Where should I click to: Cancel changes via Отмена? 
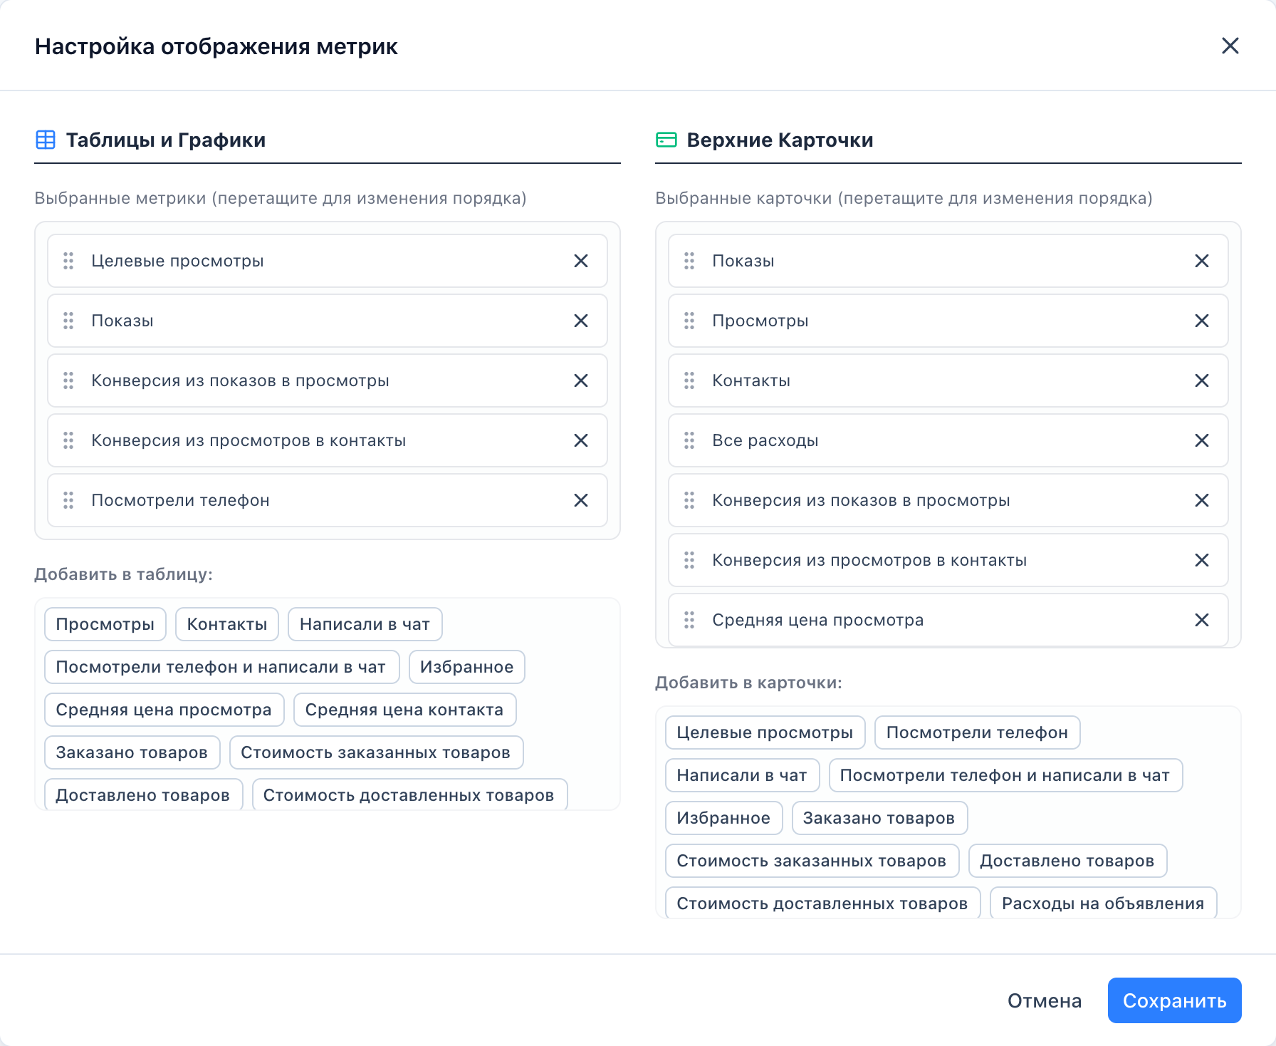(x=1045, y=1000)
